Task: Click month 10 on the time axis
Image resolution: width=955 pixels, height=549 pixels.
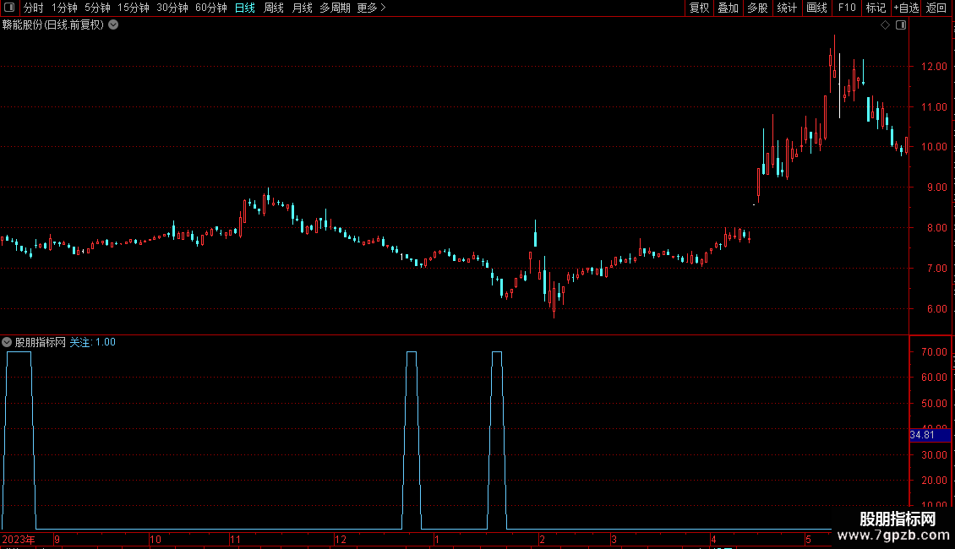Action: pyautogui.click(x=156, y=540)
